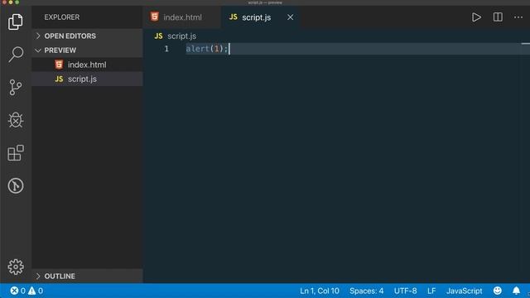Collapse the PREVIEW folder section

pyautogui.click(x=38, y=50)
